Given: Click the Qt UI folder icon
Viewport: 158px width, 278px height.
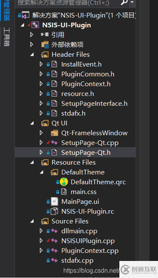Looking at the screenshot, I should click(45, 123).
